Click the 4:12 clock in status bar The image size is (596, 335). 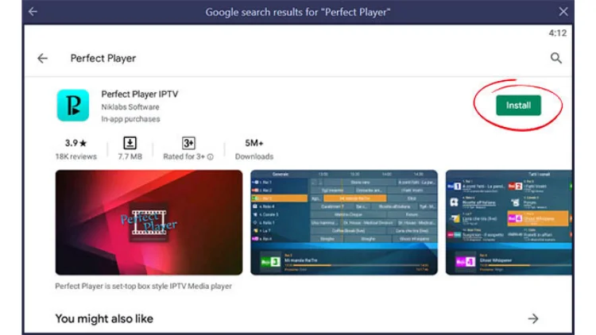click(x=558, y=33)
